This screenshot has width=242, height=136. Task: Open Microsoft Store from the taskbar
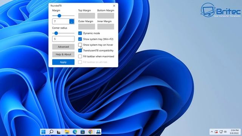(x=82, y=132)
